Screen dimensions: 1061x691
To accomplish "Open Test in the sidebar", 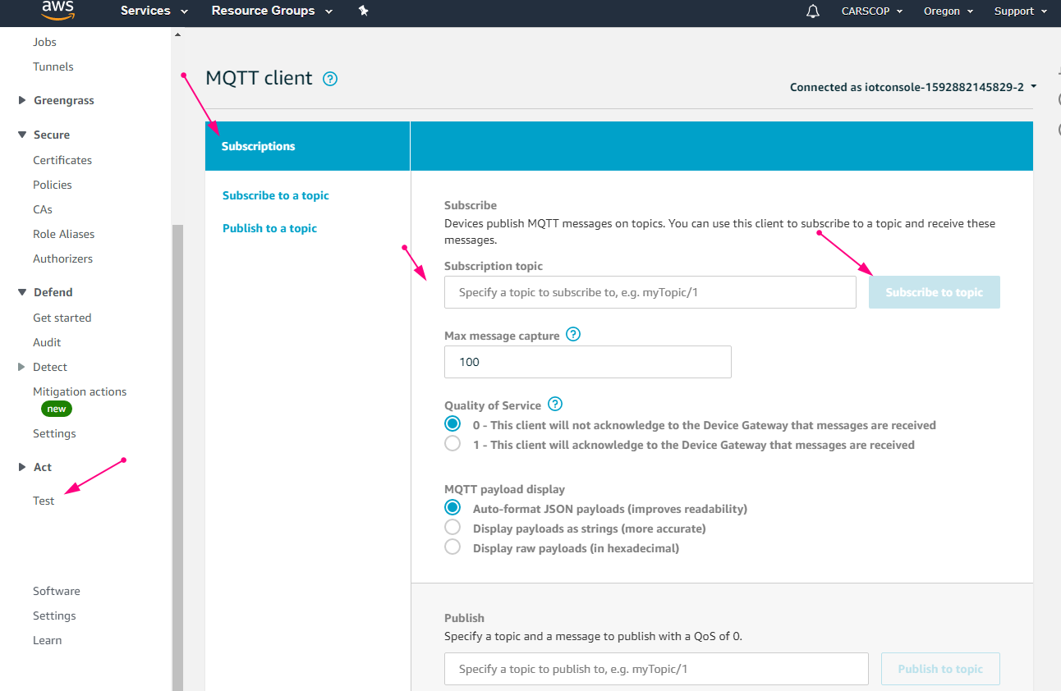I will 44,501.
